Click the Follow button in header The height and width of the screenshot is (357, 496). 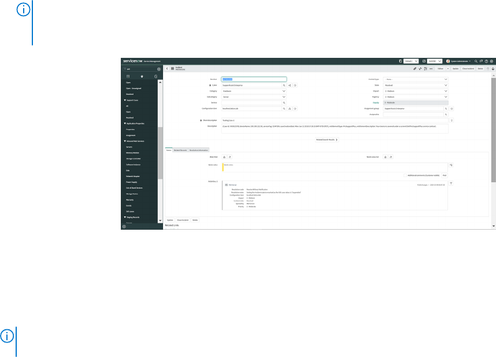[441, 69]
